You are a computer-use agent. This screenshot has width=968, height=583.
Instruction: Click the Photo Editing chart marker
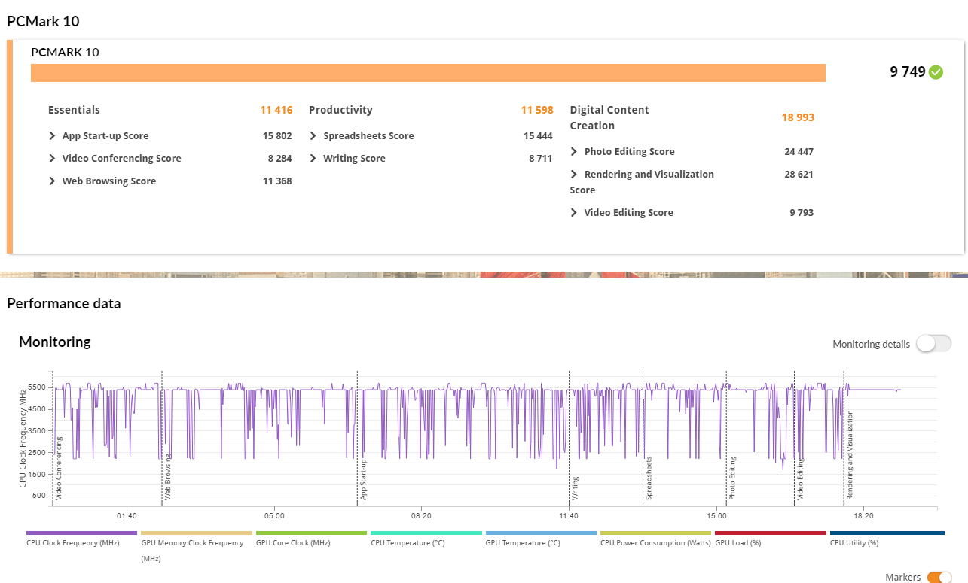click(x=732, y=478)
